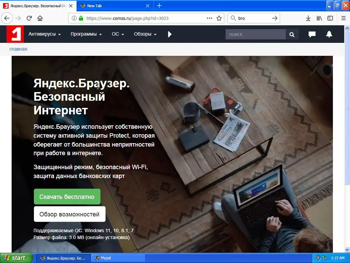Open the library bookshelf icon

[x=319, y=18]
